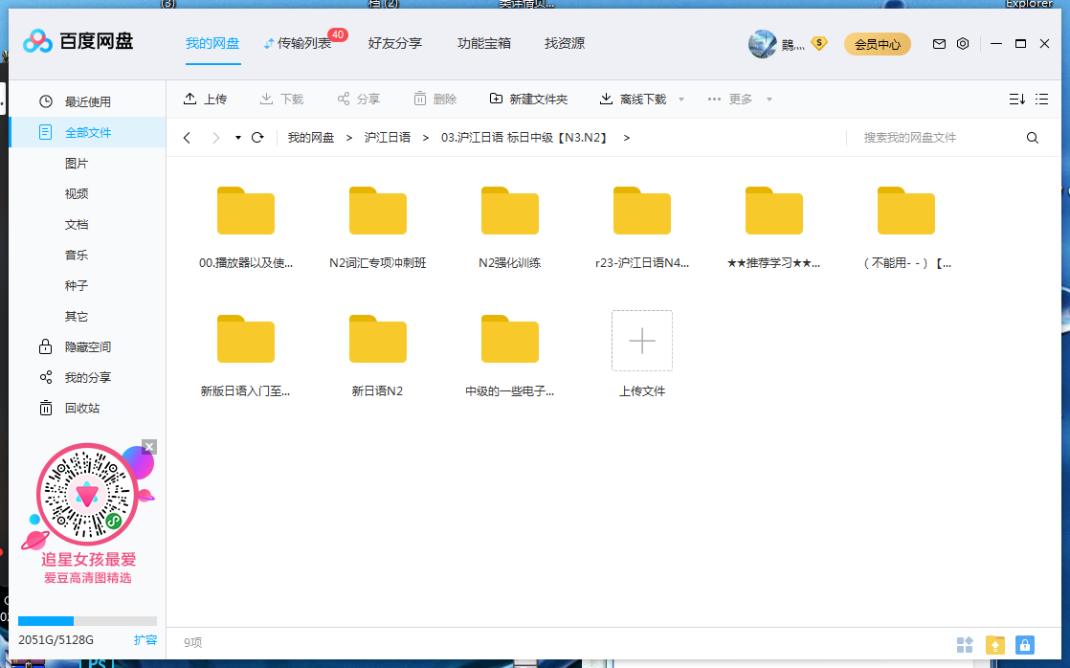The width and height of the screenshot is (1070, 668).
Task: Expand arrow after last breadcrumb
Action: [x=627, y=138]
